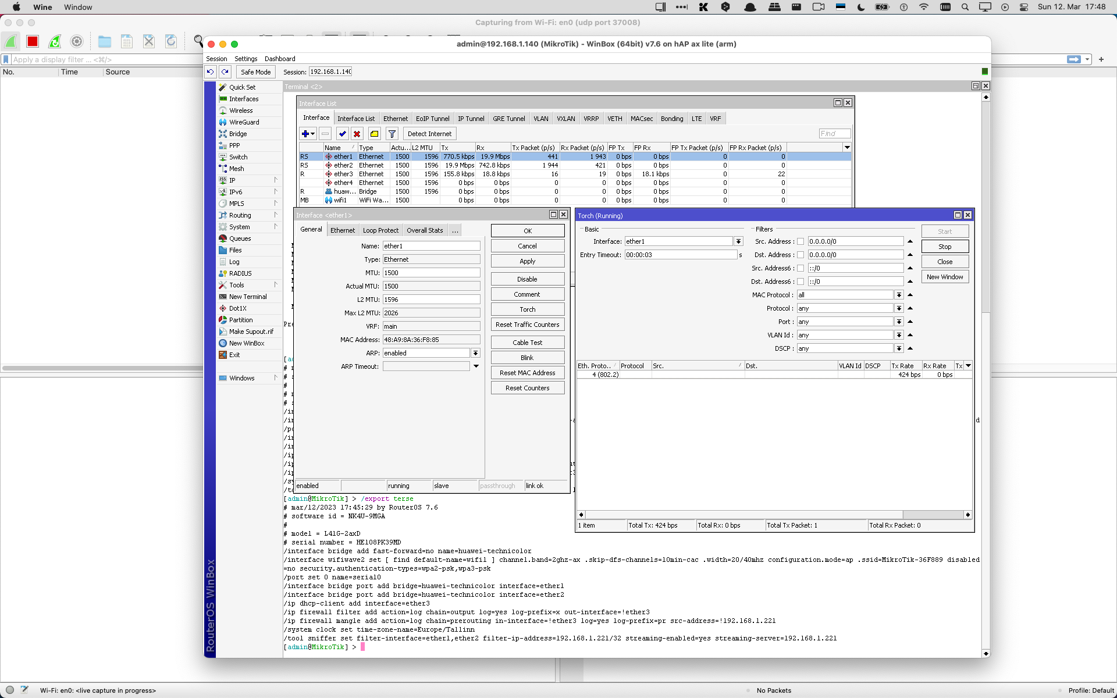Viewport: 1117px width, 698px height.
Task: Toggle Dst. Address filter checkbox in Torch
Action: click(800, 255)
